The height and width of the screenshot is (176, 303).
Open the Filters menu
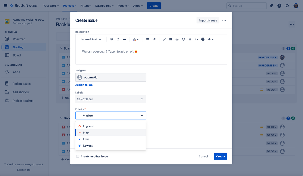coord(86,6)
